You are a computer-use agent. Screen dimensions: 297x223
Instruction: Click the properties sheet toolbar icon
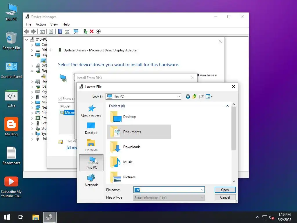point(51,31)
